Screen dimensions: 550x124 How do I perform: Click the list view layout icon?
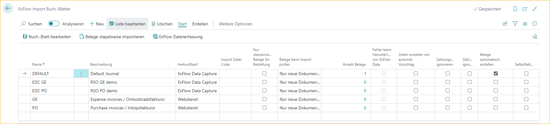tap(525, 24)
